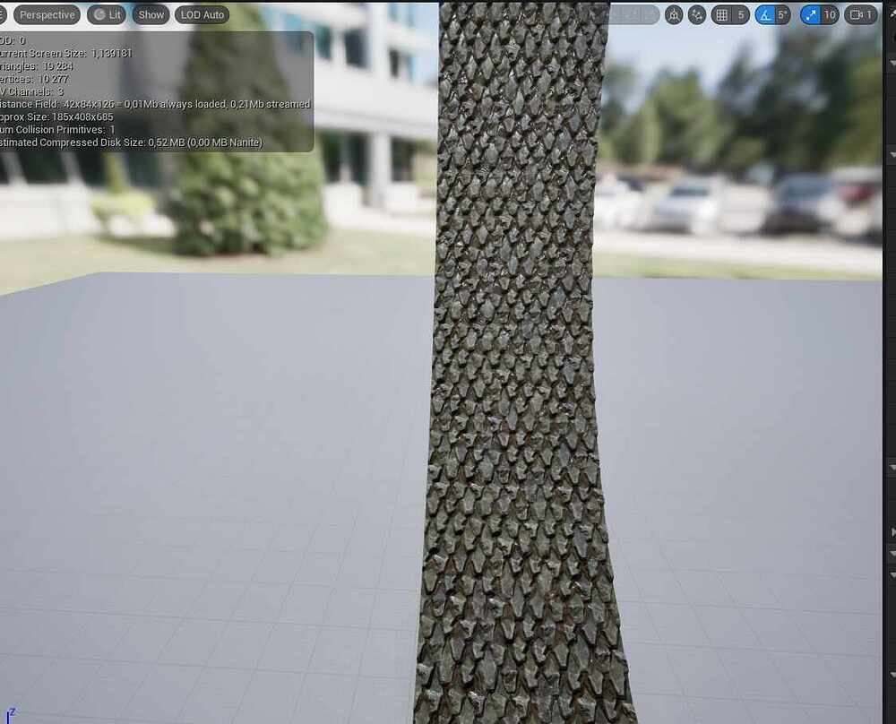This screenshot has width=896, height=724.
Task: Open the Show flags menu
Action: click(151, 14)
